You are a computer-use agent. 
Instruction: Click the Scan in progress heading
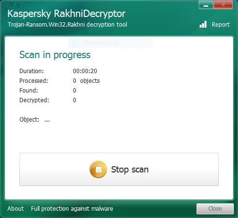55,55
